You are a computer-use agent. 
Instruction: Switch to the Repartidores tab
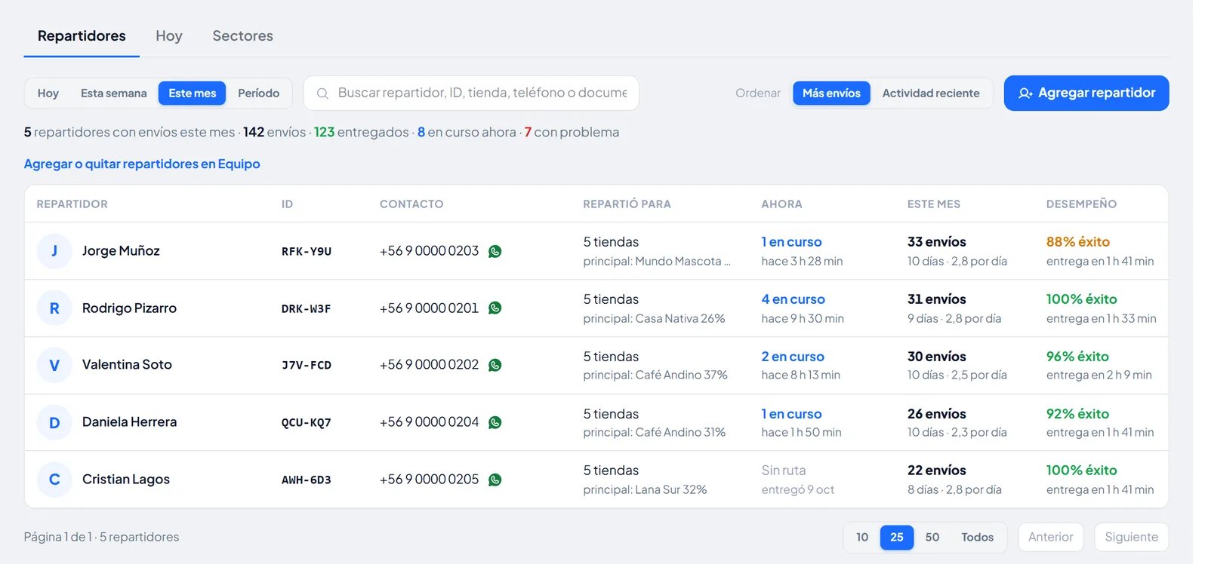[82, 36]
